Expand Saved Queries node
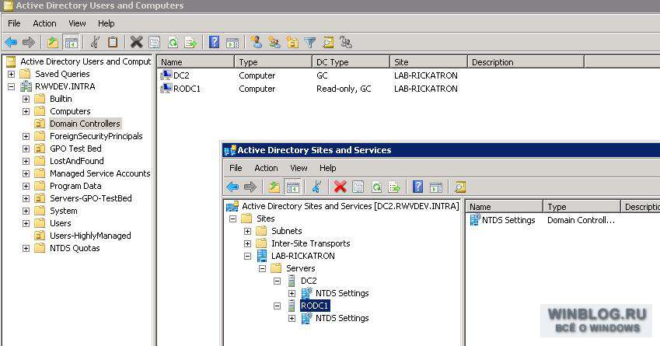This screenshot has height=346, width=660. (12, 75)
